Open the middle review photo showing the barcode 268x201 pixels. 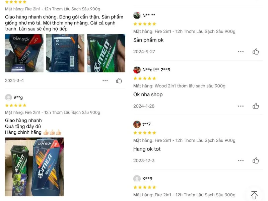click(x=65, y=53)
